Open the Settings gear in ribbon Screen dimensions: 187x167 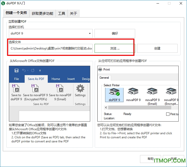[80, 89]
